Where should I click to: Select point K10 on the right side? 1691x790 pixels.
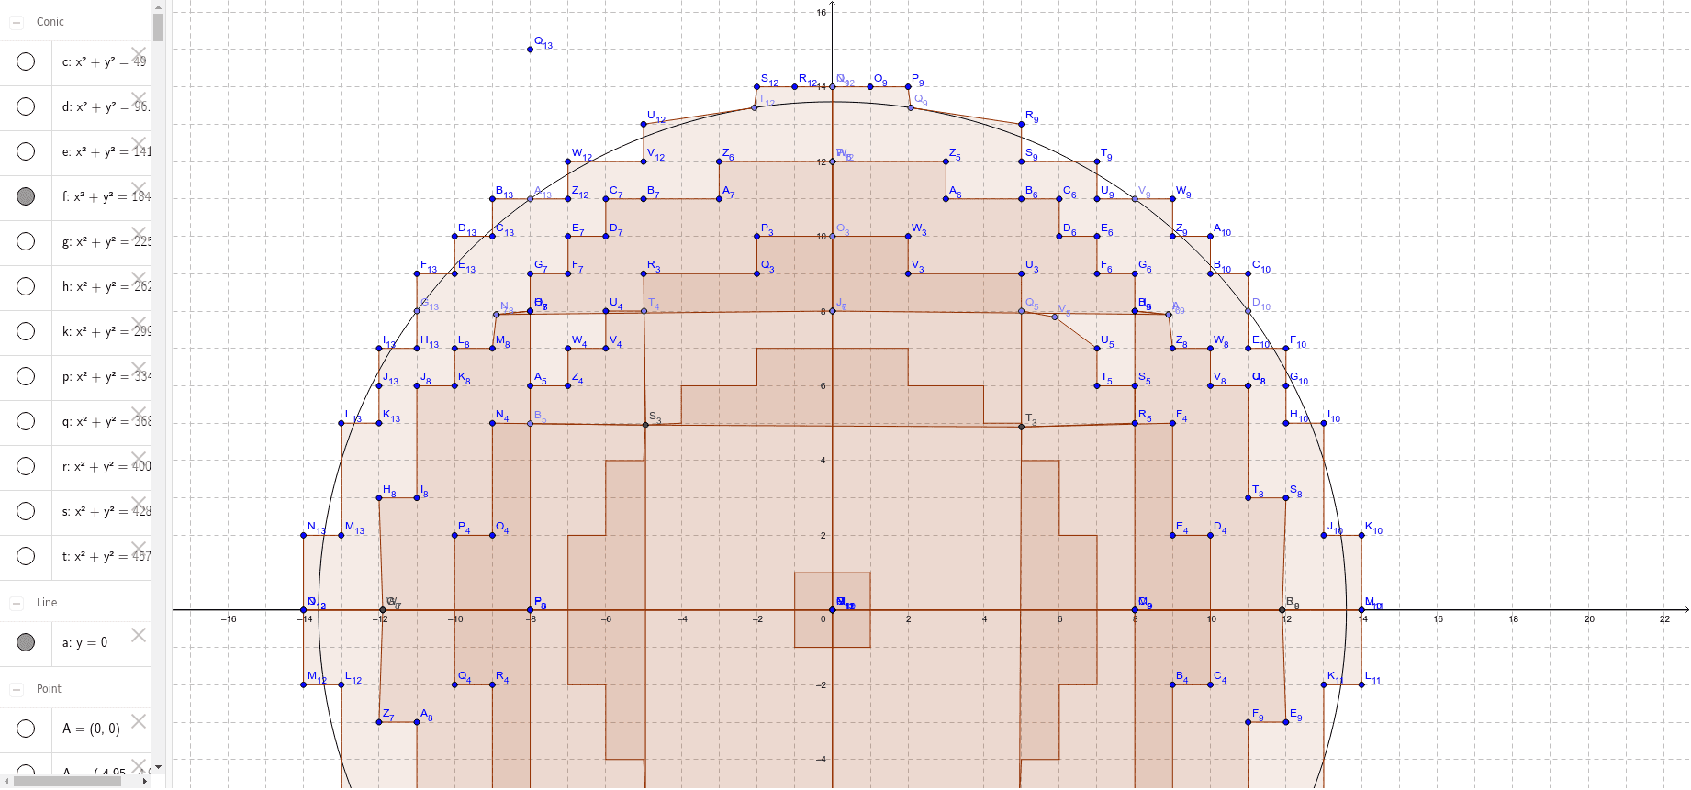coord(1361,535)
